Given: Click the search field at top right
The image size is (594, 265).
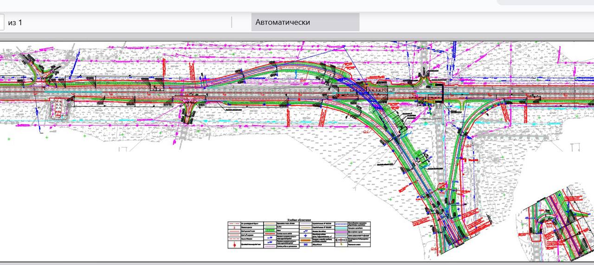Looking at the screenshot, I should click(545, 2).
